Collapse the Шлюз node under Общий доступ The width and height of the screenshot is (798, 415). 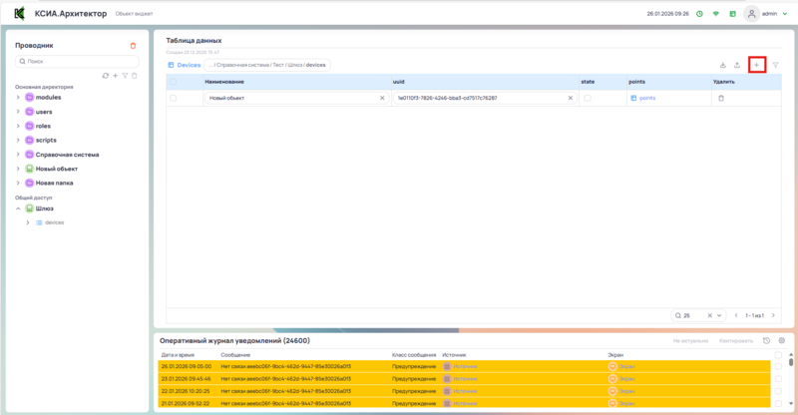(18, 208)
